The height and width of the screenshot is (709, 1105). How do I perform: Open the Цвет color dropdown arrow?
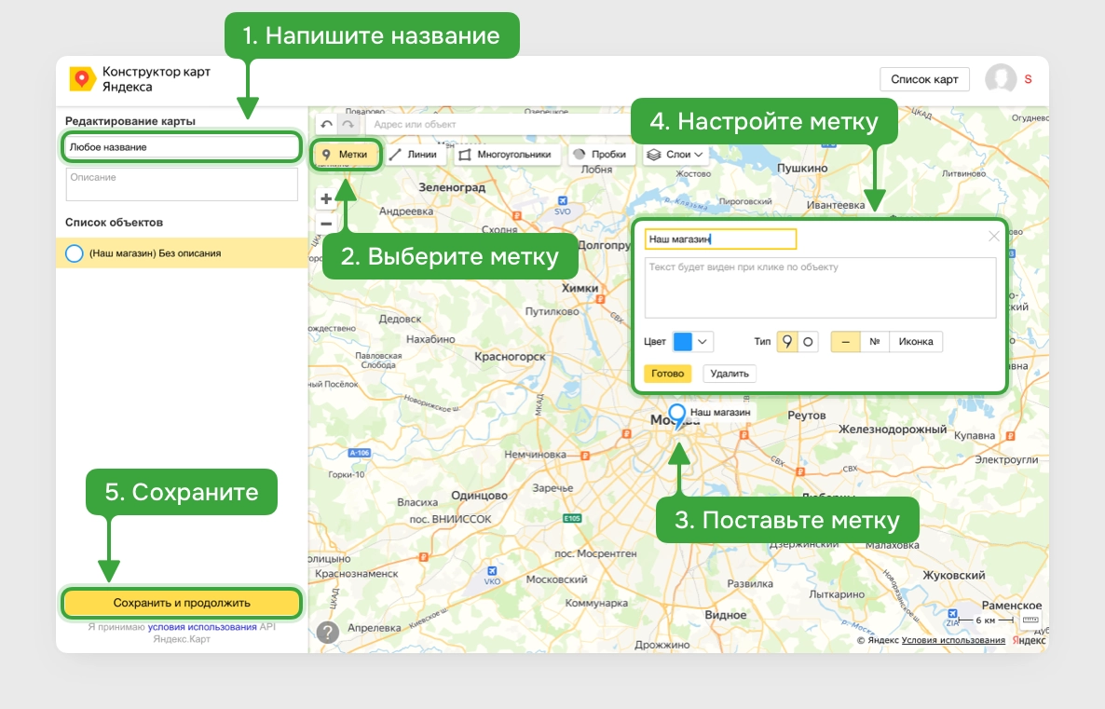coord(703,342)
